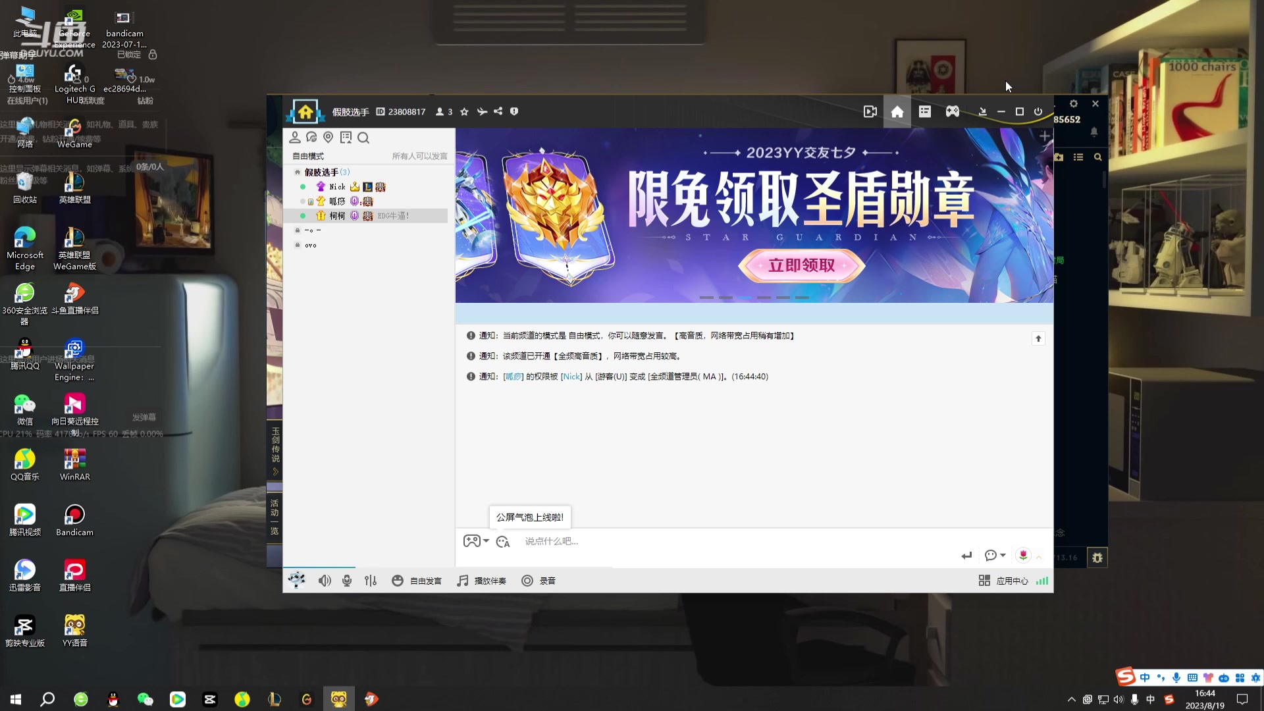The image size is (1264, 711).
Task: Share the channel using the share icon
Action: 498,111
